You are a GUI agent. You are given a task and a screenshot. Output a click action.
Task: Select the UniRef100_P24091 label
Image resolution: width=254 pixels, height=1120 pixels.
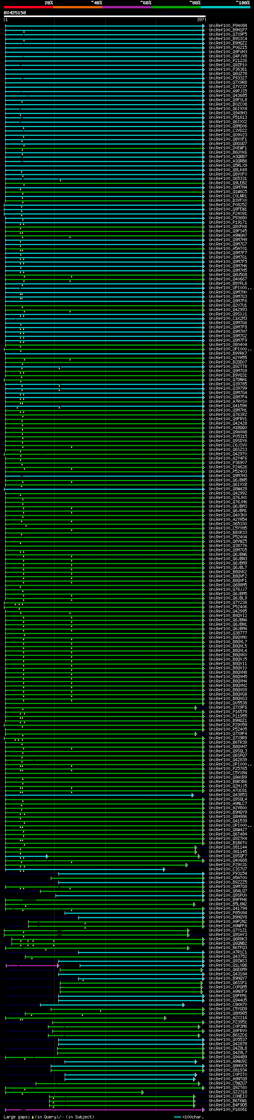pyautogui.click(x=228, y=213)
